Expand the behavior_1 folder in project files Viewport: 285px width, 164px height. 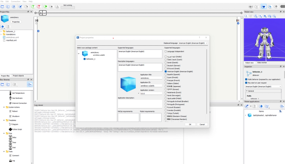coord(1,31)
